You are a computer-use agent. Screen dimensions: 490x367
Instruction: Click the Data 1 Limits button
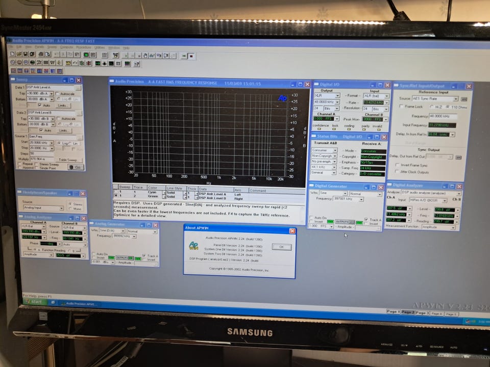62,106
